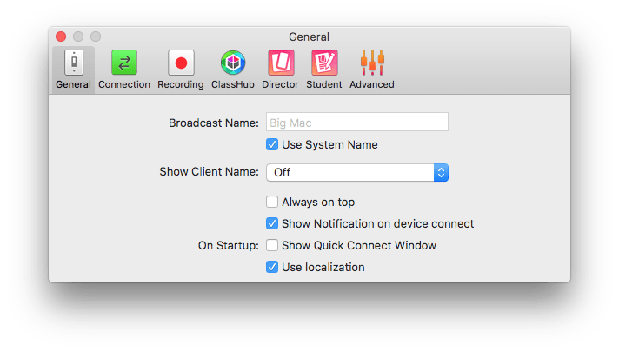619x352 pixels.
Task: Click the blue arrows on the client name popup
Action: [441, 172]
